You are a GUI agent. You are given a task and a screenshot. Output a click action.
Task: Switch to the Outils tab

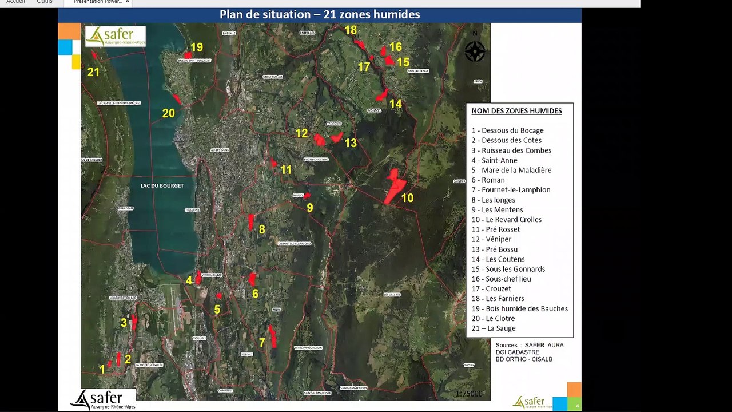coord(45,2)
